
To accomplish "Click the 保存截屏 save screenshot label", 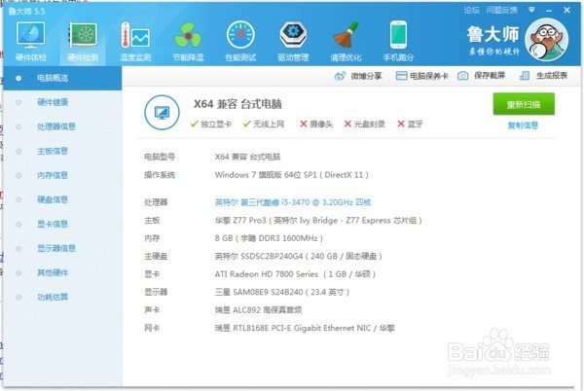I will click(490, 76).
